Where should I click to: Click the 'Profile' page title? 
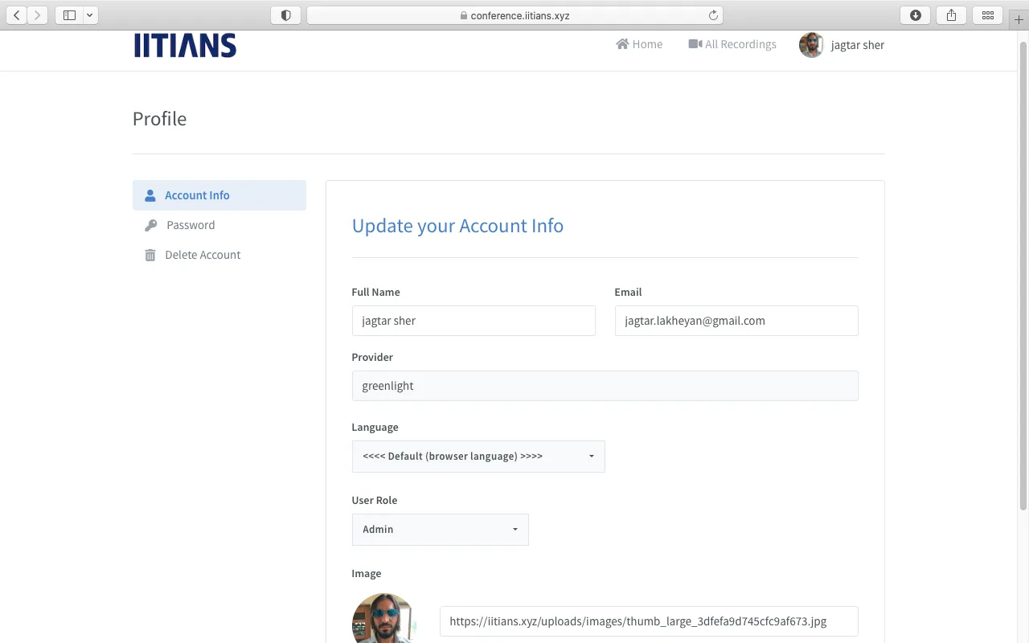pos(159,119)
